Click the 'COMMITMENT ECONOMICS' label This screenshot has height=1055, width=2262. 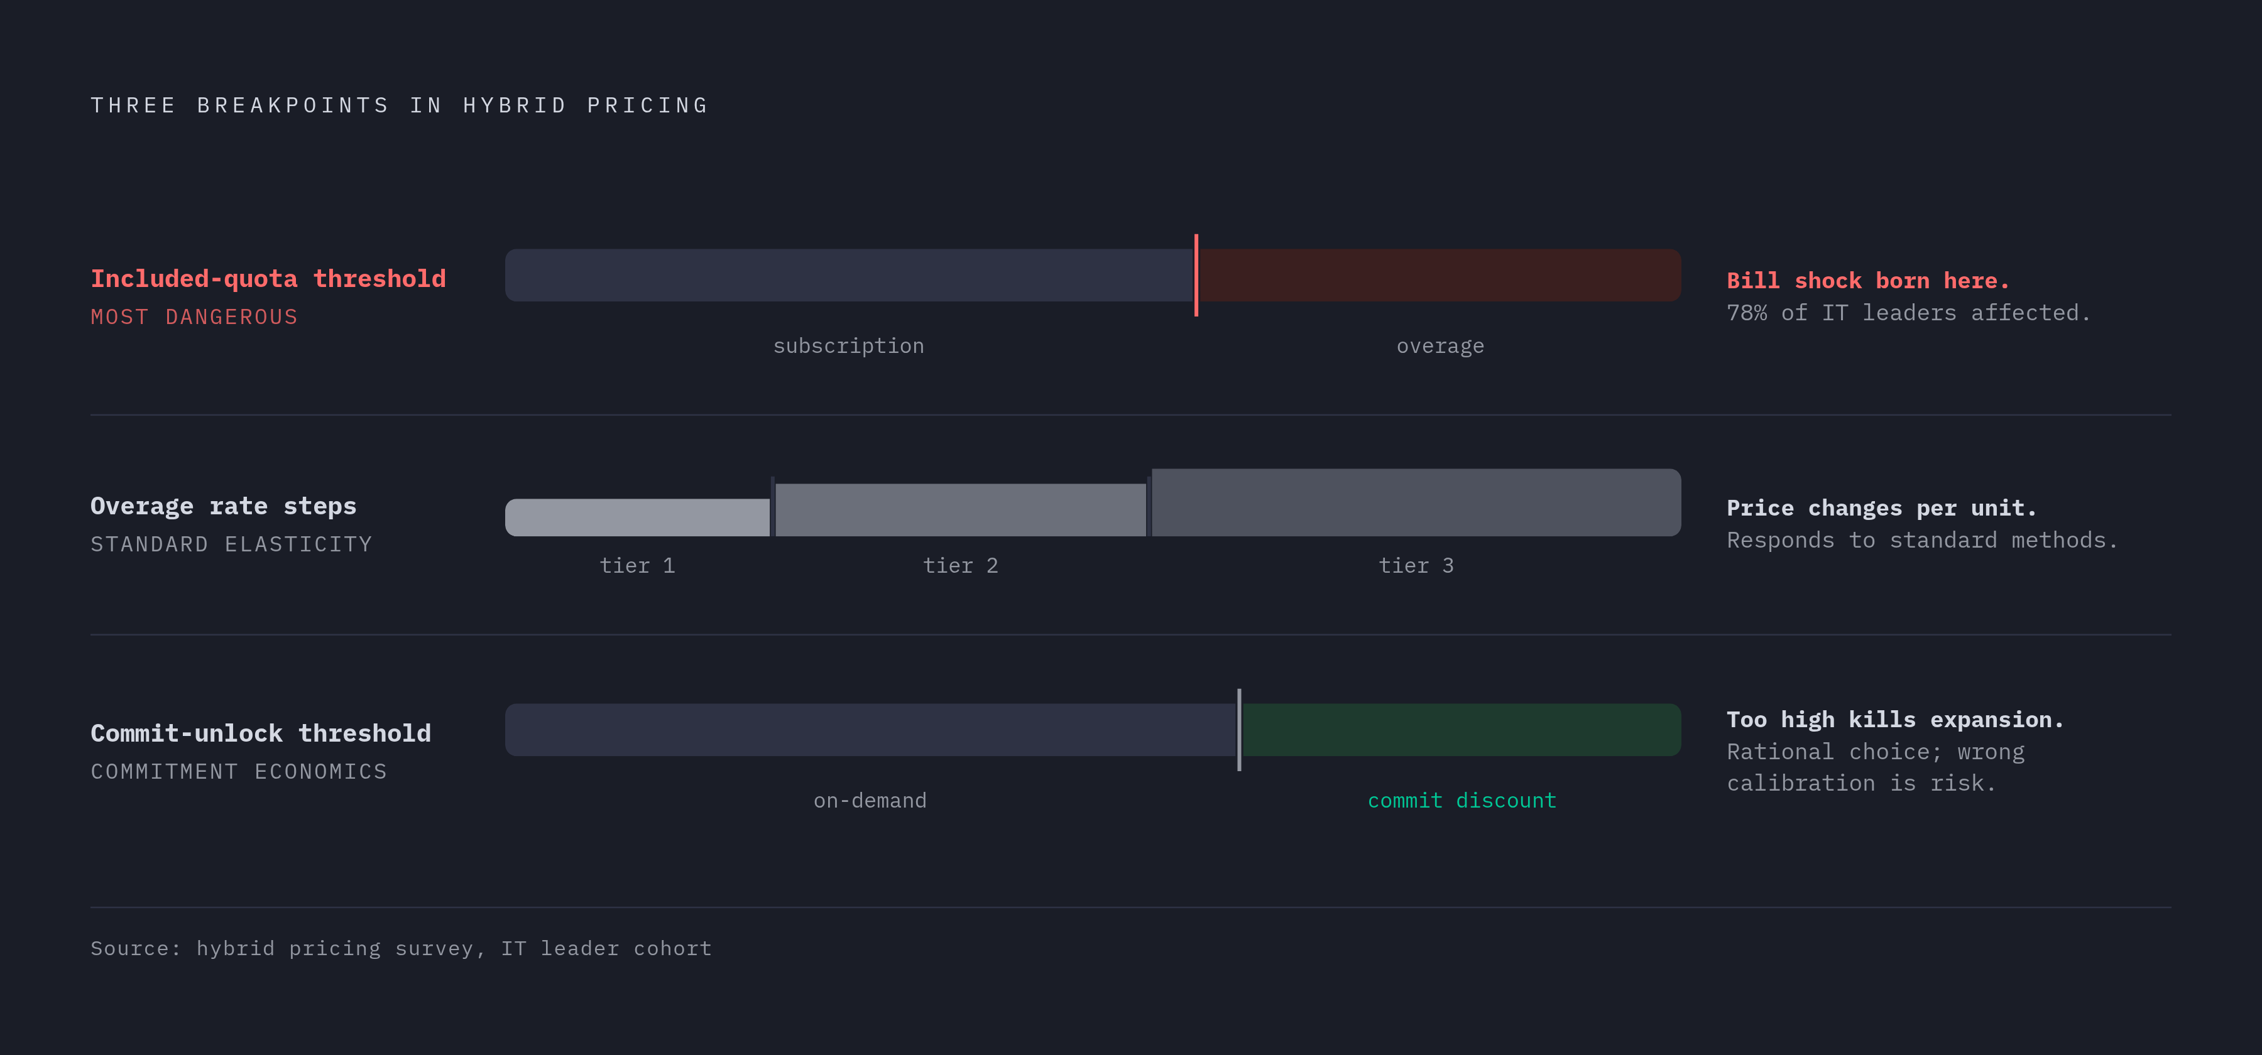tap(239, 772)
